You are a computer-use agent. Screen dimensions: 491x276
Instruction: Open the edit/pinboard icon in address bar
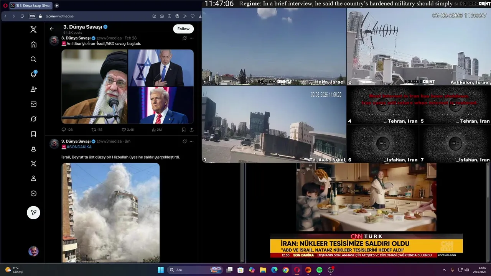click(x=154, y=16)
